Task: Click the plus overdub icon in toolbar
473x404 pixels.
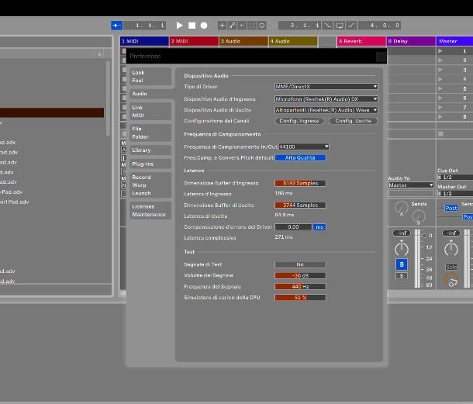Action: click(222, 26)
